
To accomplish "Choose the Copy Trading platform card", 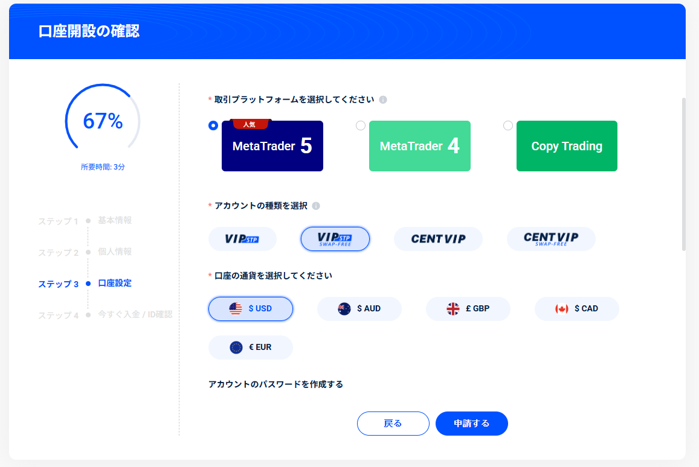I will (567, 146).
